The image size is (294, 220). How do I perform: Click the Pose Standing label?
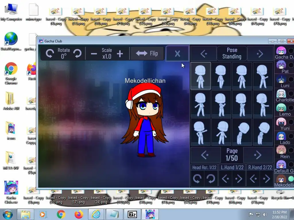click(x=232, y=53)
